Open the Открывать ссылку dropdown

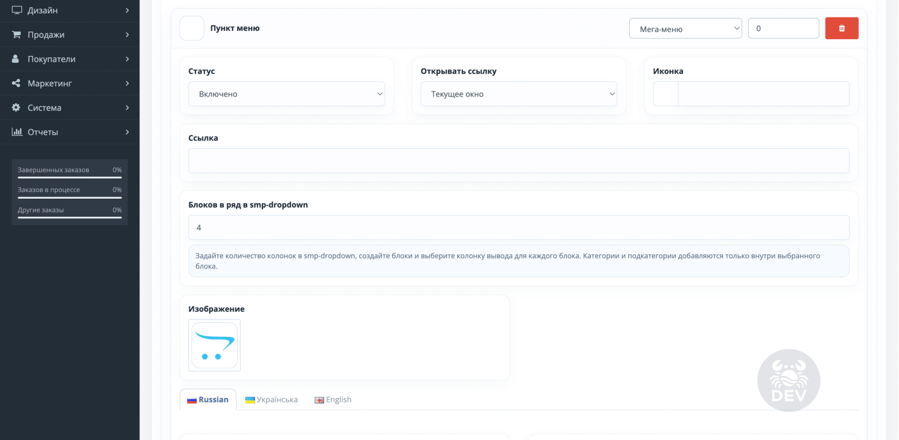click(519, 94)
